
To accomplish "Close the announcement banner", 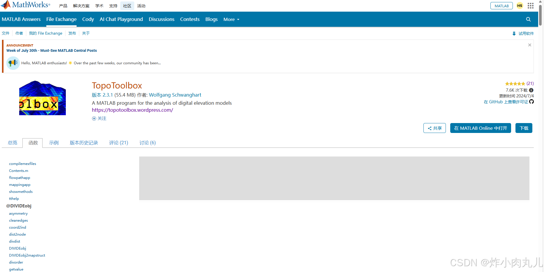I will (530, 45).
